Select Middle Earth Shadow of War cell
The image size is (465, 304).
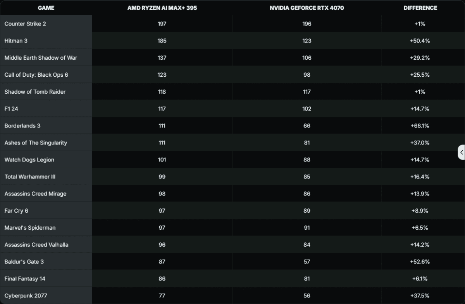[x=41, y=58]
